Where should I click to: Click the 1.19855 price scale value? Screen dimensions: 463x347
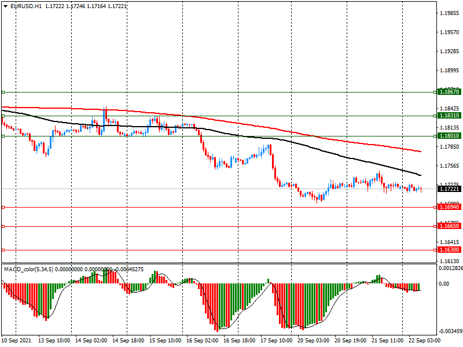point(450,13)
